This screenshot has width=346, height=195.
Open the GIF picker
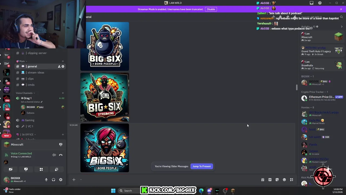click(x=270, y=180)
